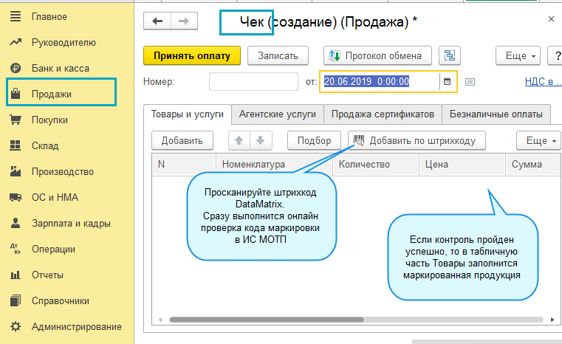
Task: Open the Безналичные оплаты tab
Action: click(496, 114)
